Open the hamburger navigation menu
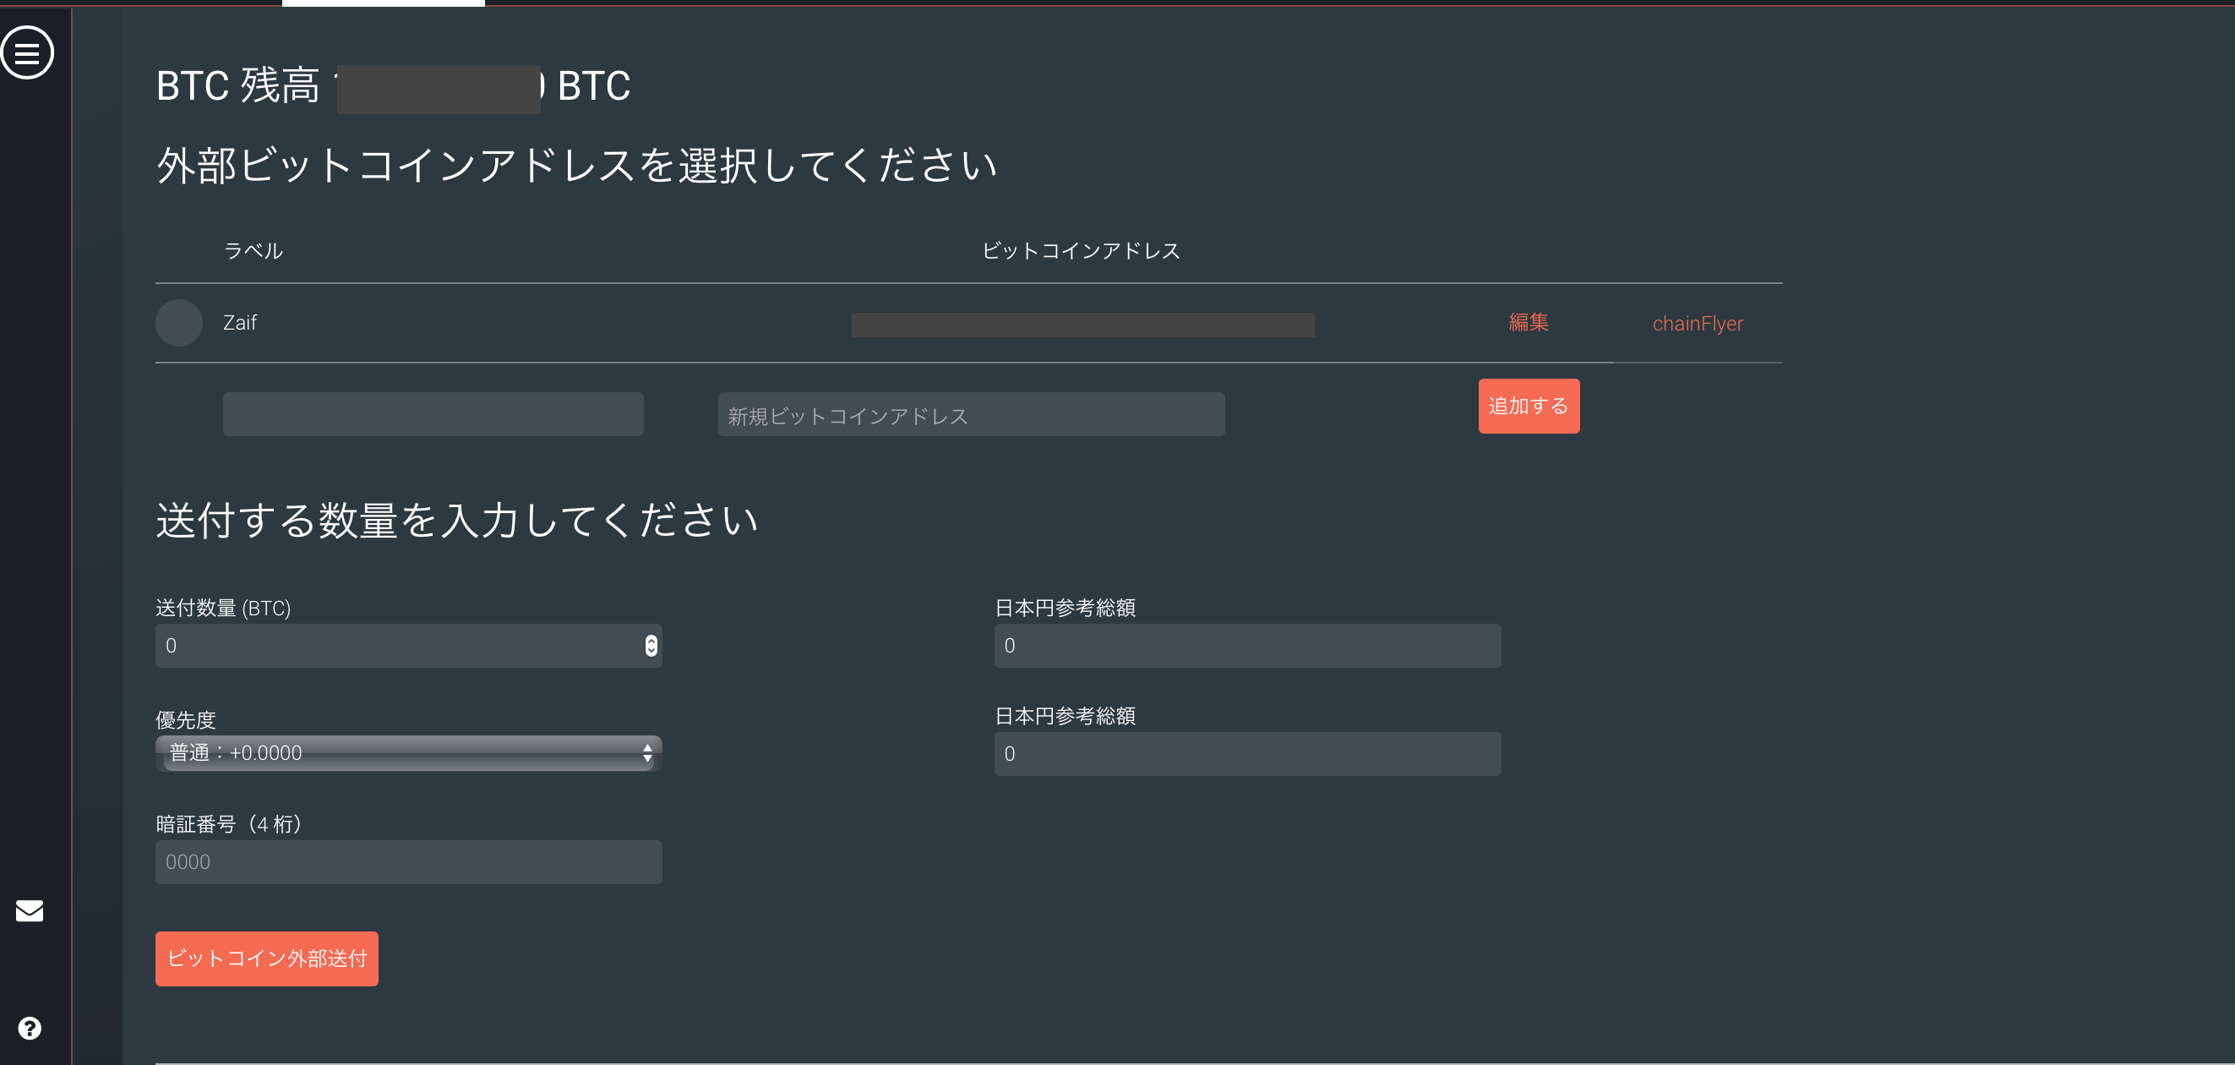Screen dimensions: 2235x1065 click(28, 53)
